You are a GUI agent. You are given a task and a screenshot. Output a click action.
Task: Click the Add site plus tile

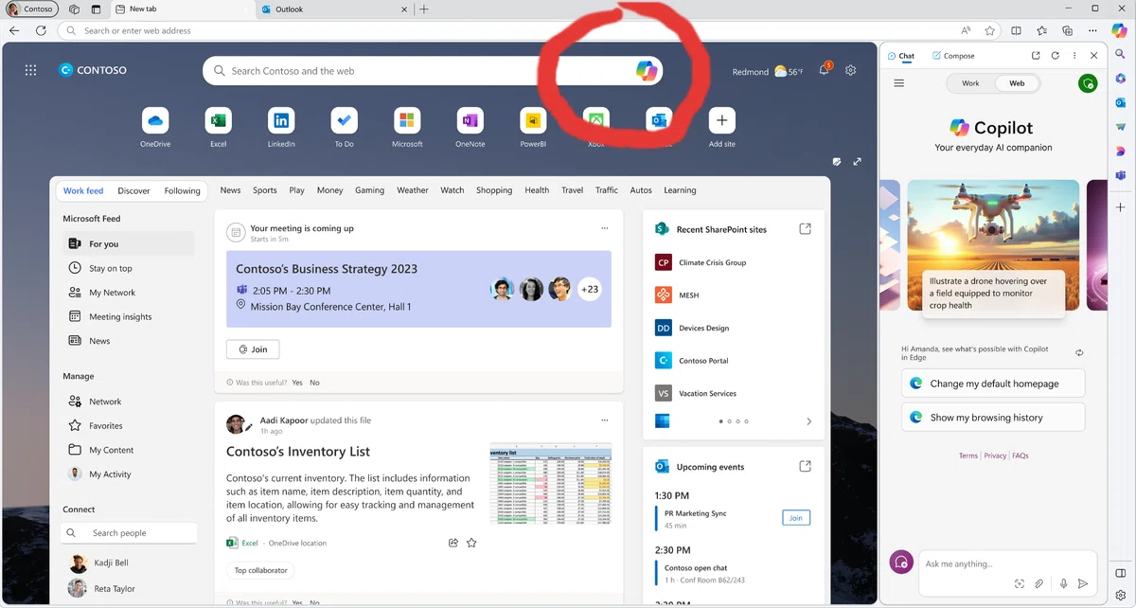coord(722,120)
